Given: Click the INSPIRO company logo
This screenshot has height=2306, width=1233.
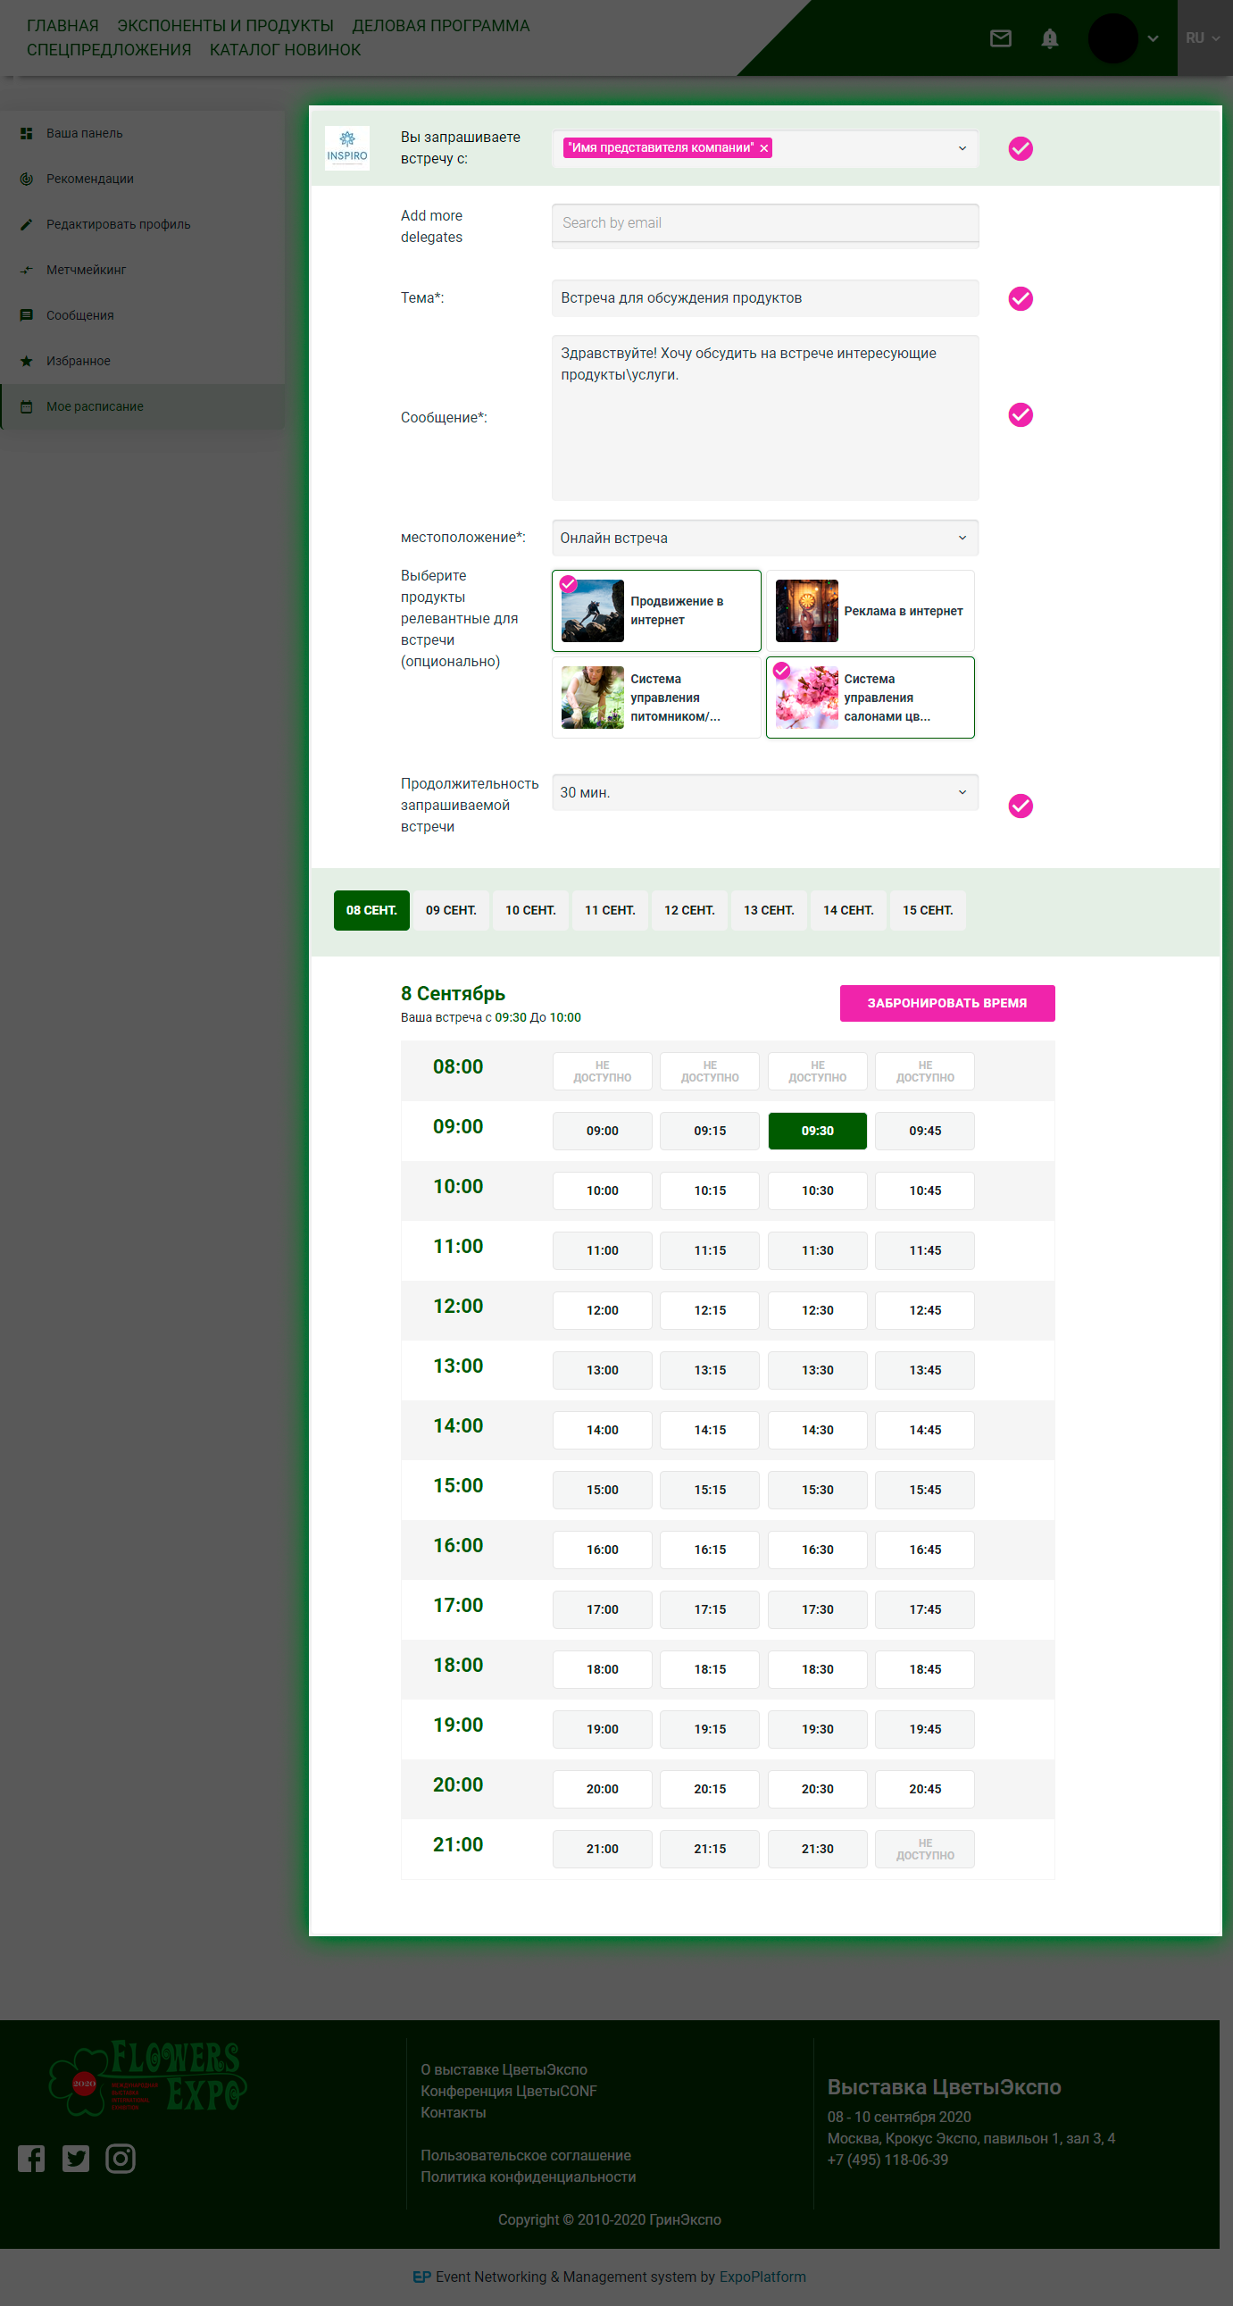Looking at the screenshot, I should [x=347, y=147].
